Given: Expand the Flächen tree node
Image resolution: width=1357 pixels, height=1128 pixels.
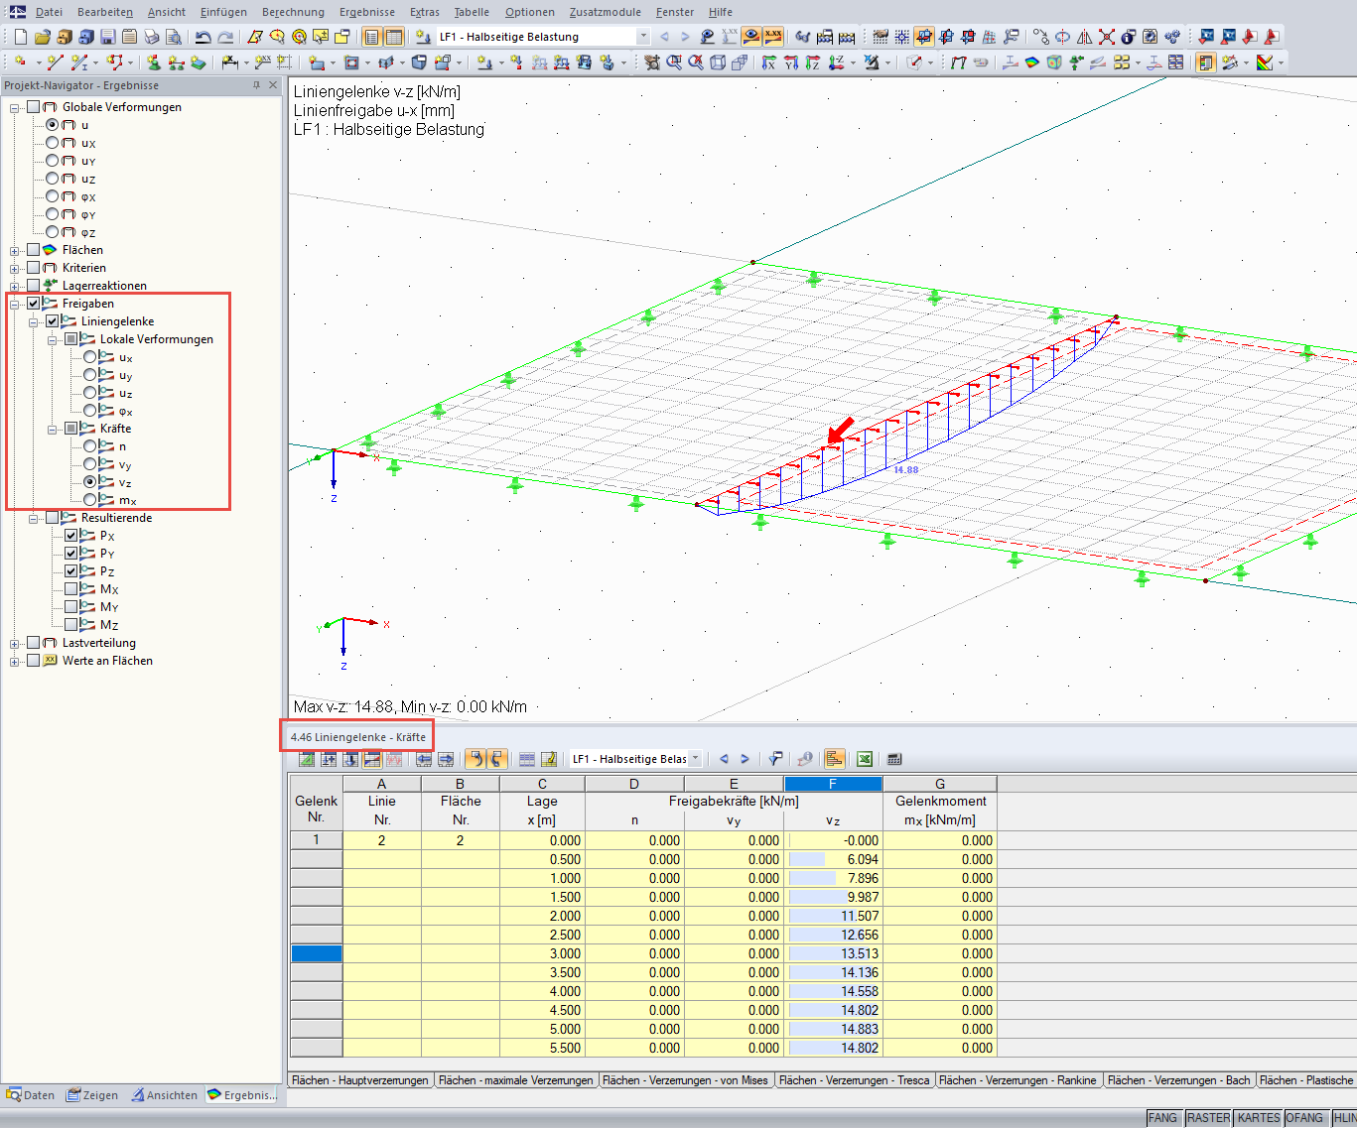Looking at the screenshot, I should 15,250.
